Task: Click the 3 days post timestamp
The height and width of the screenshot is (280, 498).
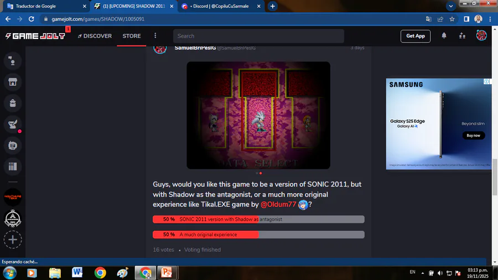Action: [357, 48]
